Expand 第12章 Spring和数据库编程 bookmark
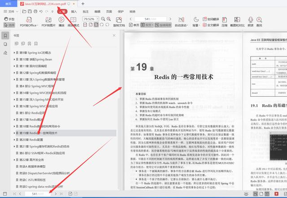 pyautogui.click(x=14, y=73)
